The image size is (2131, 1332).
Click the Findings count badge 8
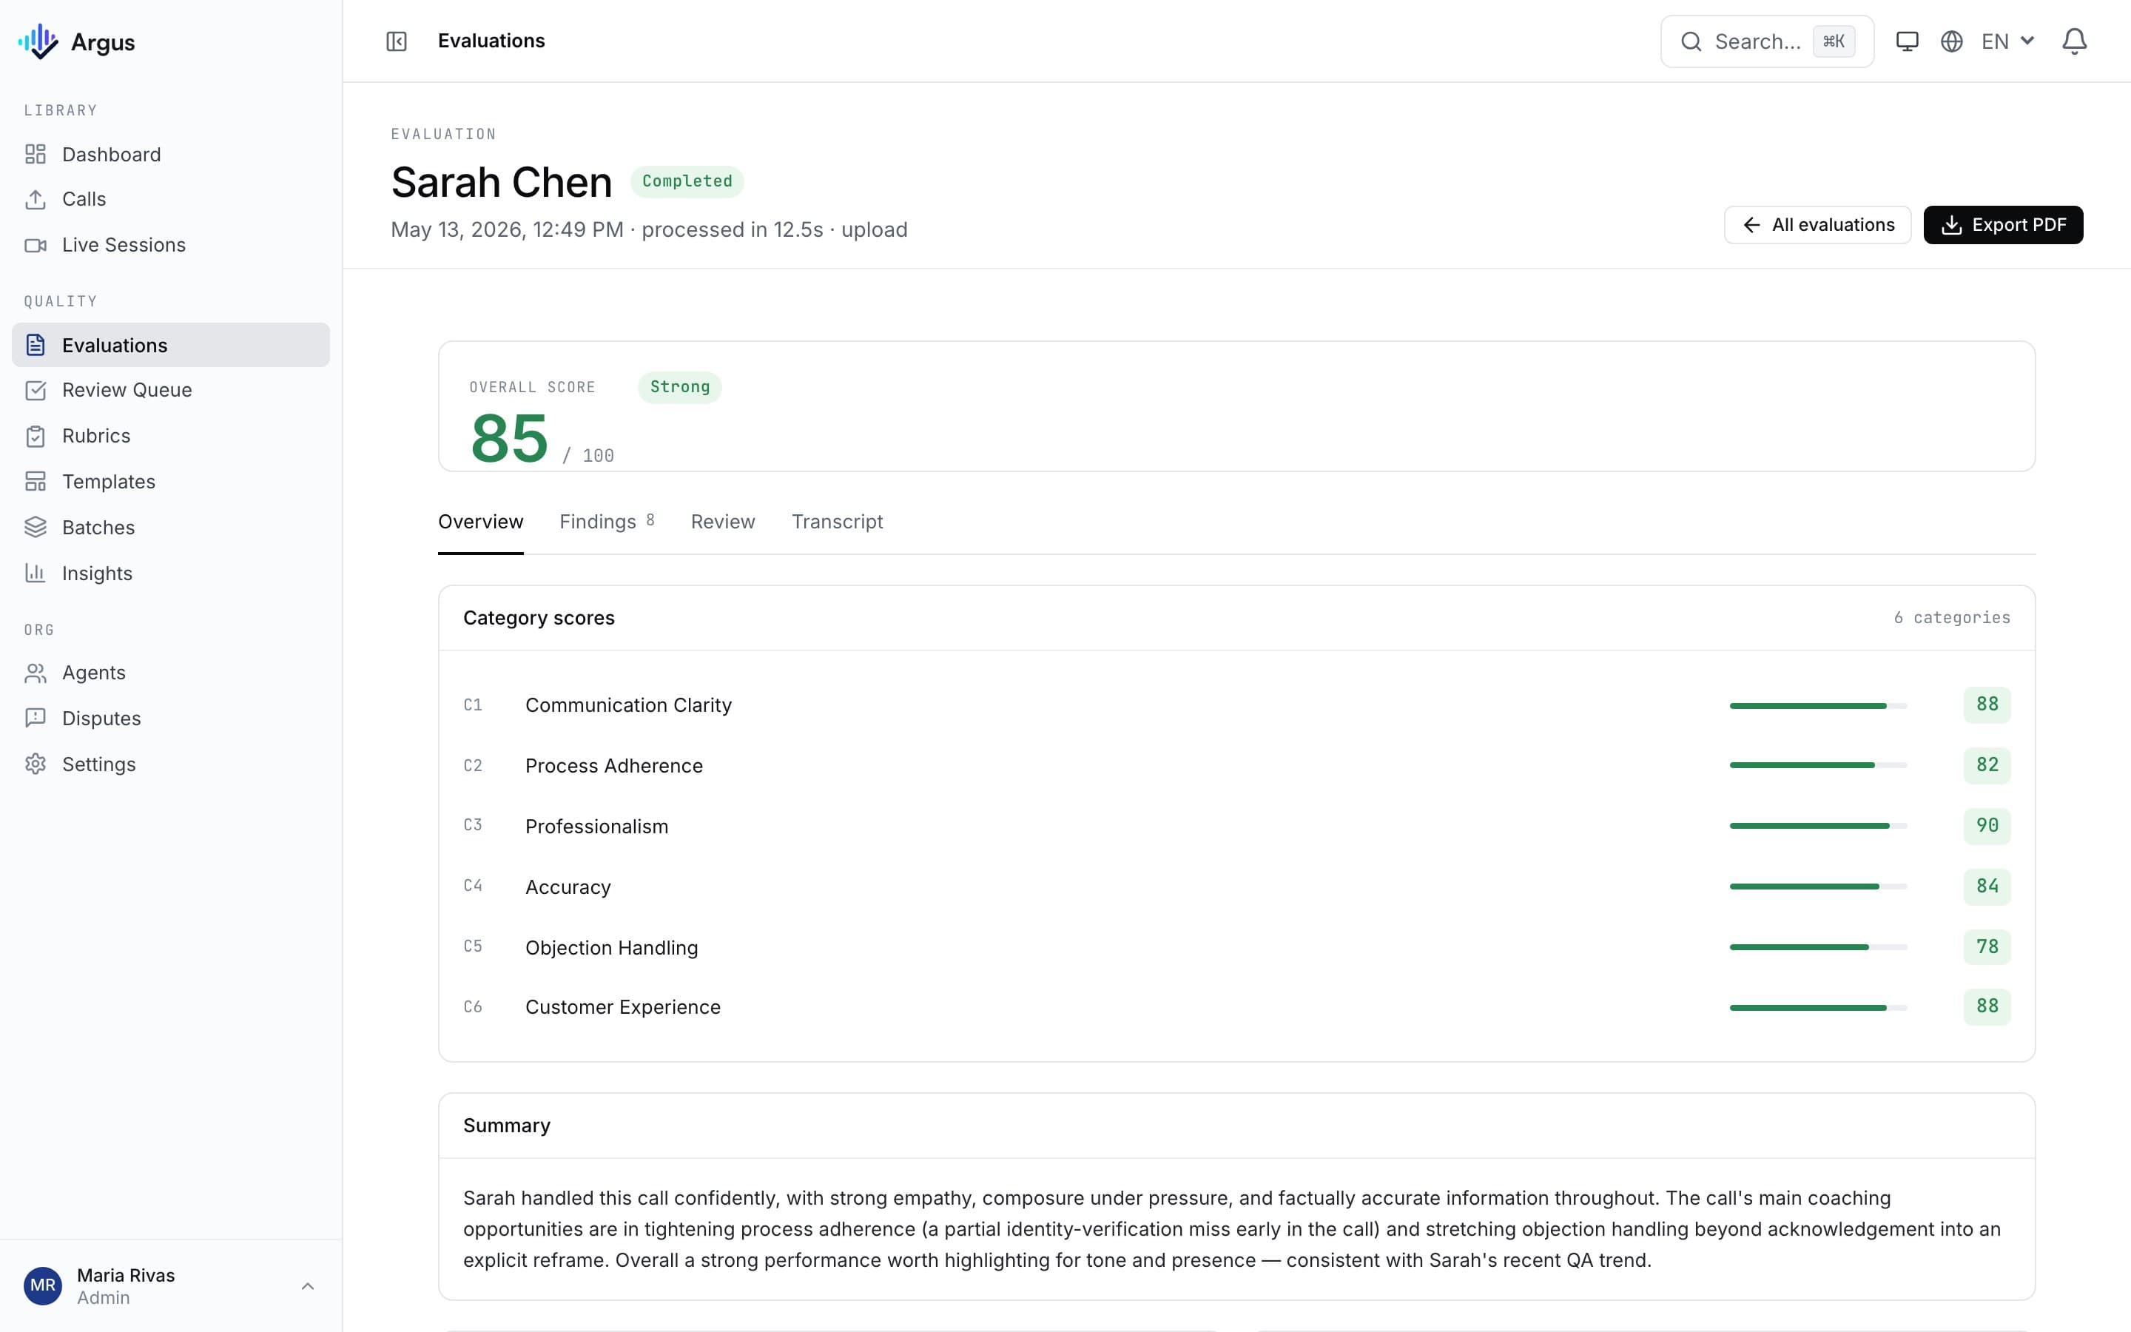point(650,519)
